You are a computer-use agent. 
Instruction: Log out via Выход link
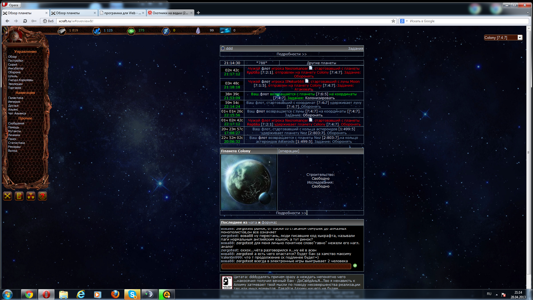(12, 151)
